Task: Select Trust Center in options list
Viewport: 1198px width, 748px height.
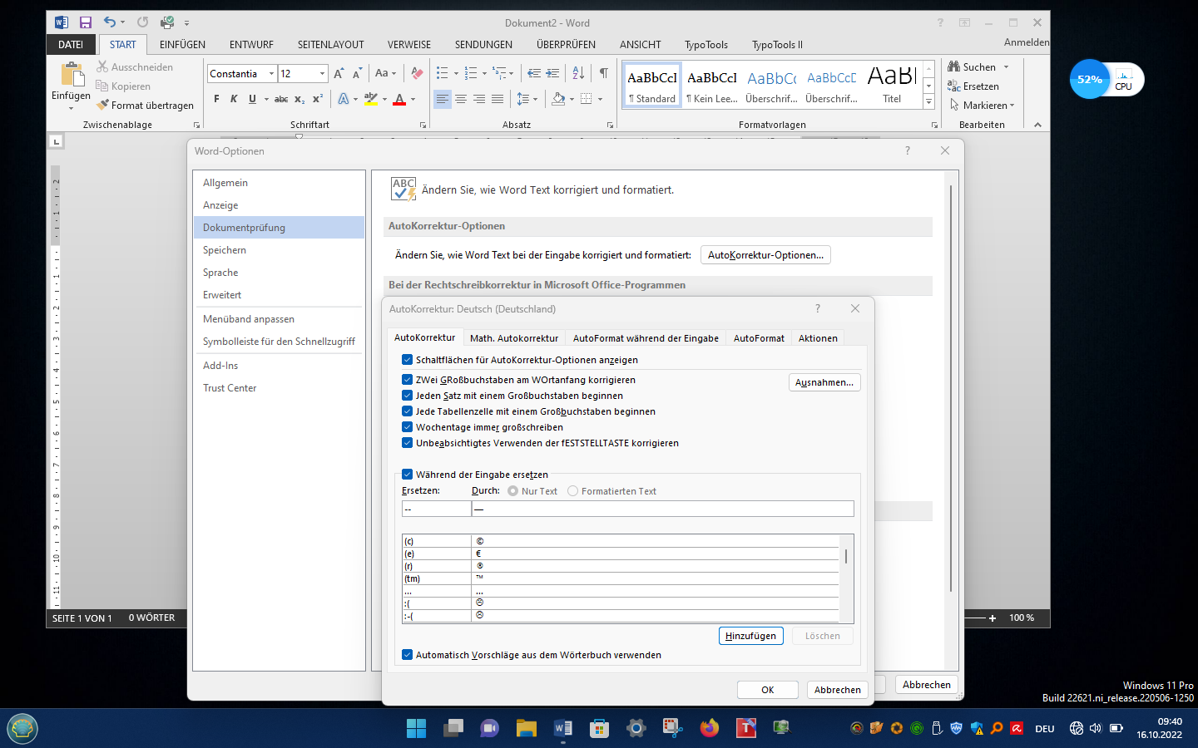Action: pyautogui.click(x=279, y=388)
